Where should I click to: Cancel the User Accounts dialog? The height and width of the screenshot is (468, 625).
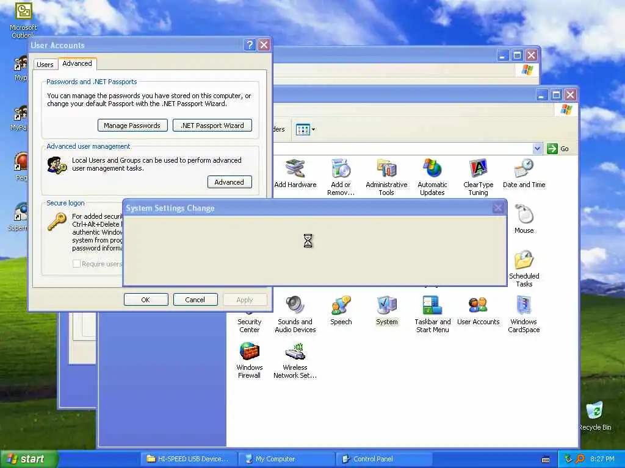195,300
